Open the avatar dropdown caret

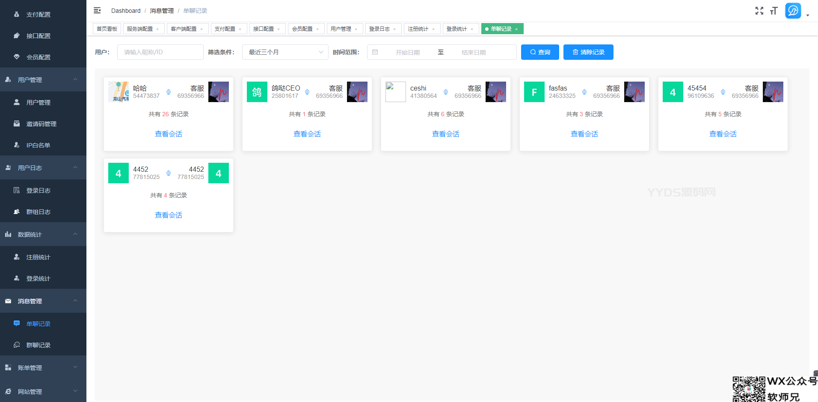click(808, 15)
